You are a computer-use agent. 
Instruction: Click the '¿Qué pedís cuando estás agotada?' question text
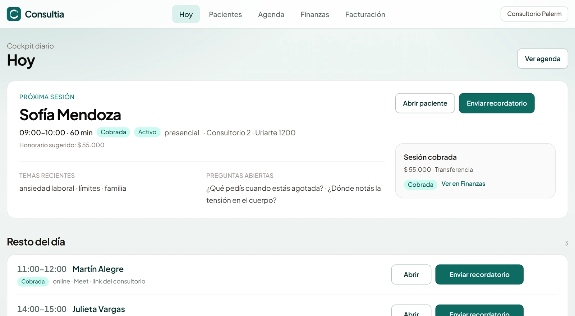click(x=265, y=189)
